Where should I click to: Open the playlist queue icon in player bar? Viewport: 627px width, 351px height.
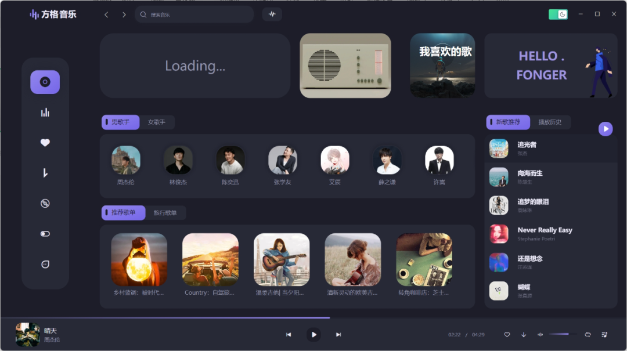[x=604, y=335]
